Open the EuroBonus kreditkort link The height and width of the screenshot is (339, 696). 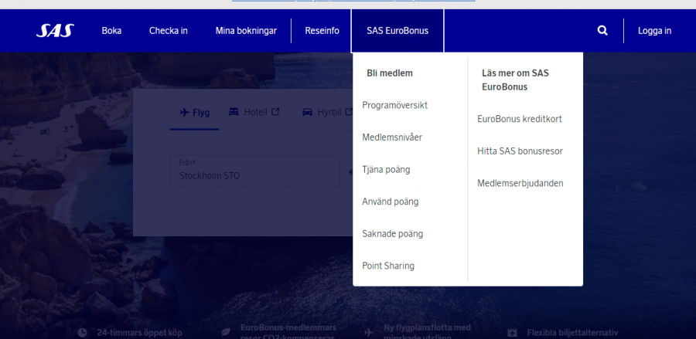point(519,119)
